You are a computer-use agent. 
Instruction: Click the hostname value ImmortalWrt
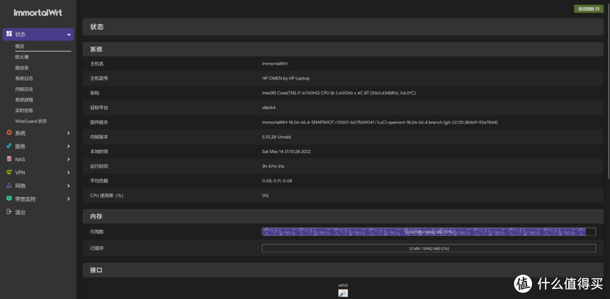pyautogui.click(x=274, y=63)
